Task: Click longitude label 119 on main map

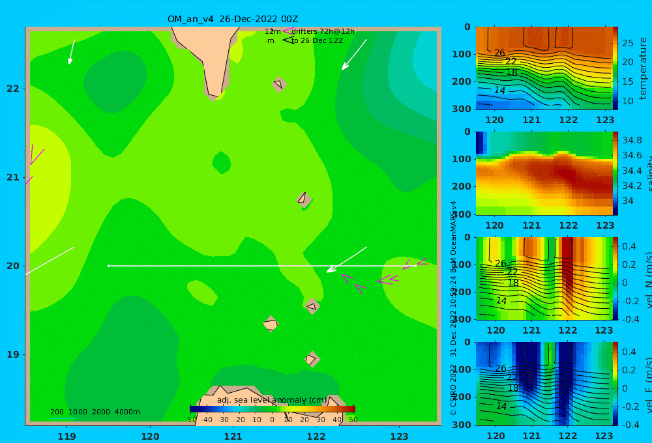Action: coord(67,436)
